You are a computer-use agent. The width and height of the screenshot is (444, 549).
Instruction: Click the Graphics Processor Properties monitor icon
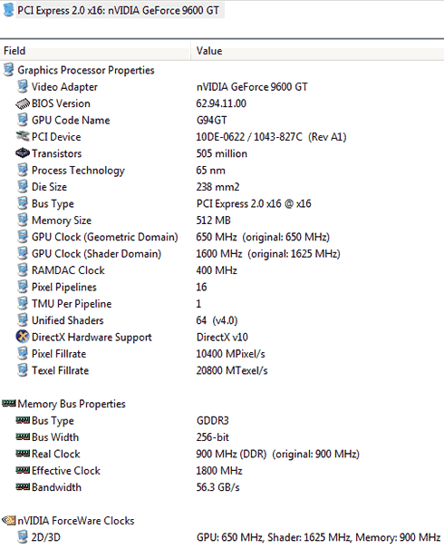[x=9, y=70]
